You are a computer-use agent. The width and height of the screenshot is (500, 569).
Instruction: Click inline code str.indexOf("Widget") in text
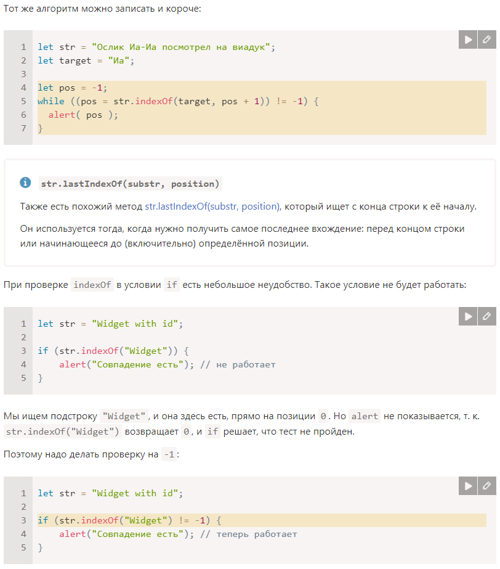pyautogui.click(x=63, y=432)
